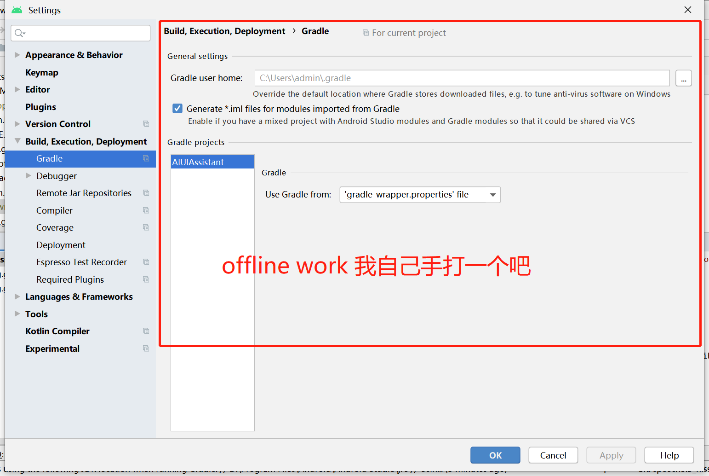The image size is (709, 476).
Task: Select the Keymap settings page
Action: tap(42, 72)
